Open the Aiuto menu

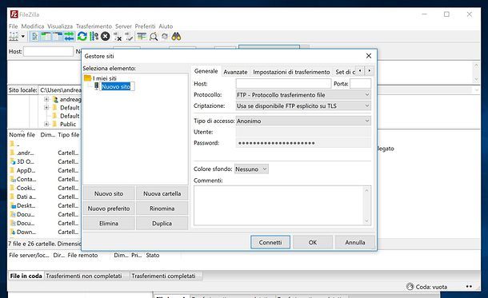166,26
